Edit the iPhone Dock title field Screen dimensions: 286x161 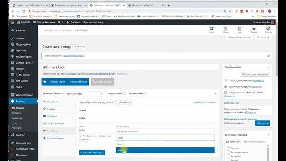130,67
